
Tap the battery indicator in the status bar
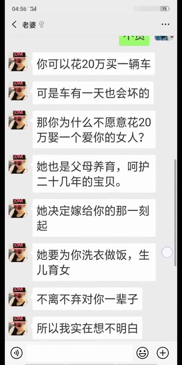click(164, 9)
